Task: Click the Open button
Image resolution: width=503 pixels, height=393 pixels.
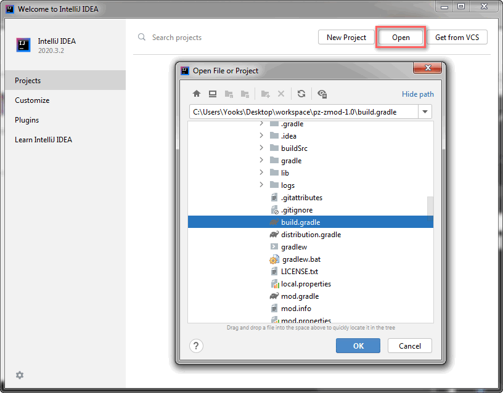Action: point(401,37)
